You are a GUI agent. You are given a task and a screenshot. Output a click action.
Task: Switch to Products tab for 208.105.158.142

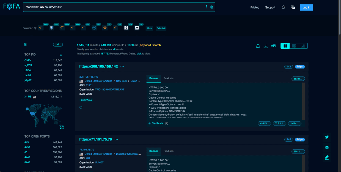coord(169,78)
